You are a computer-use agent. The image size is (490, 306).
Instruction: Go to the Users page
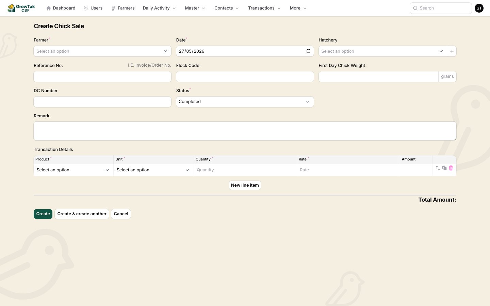tap(93, 8)
